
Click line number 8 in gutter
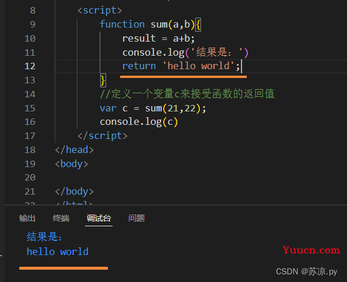tap(33, 11)
